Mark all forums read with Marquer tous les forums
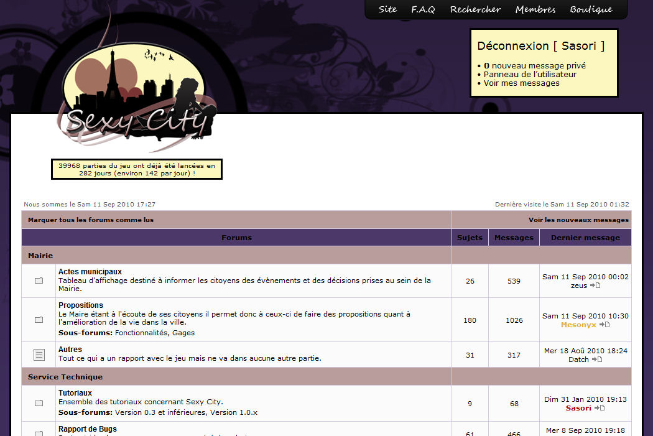The image size is (653, 436). coord(91,220)
